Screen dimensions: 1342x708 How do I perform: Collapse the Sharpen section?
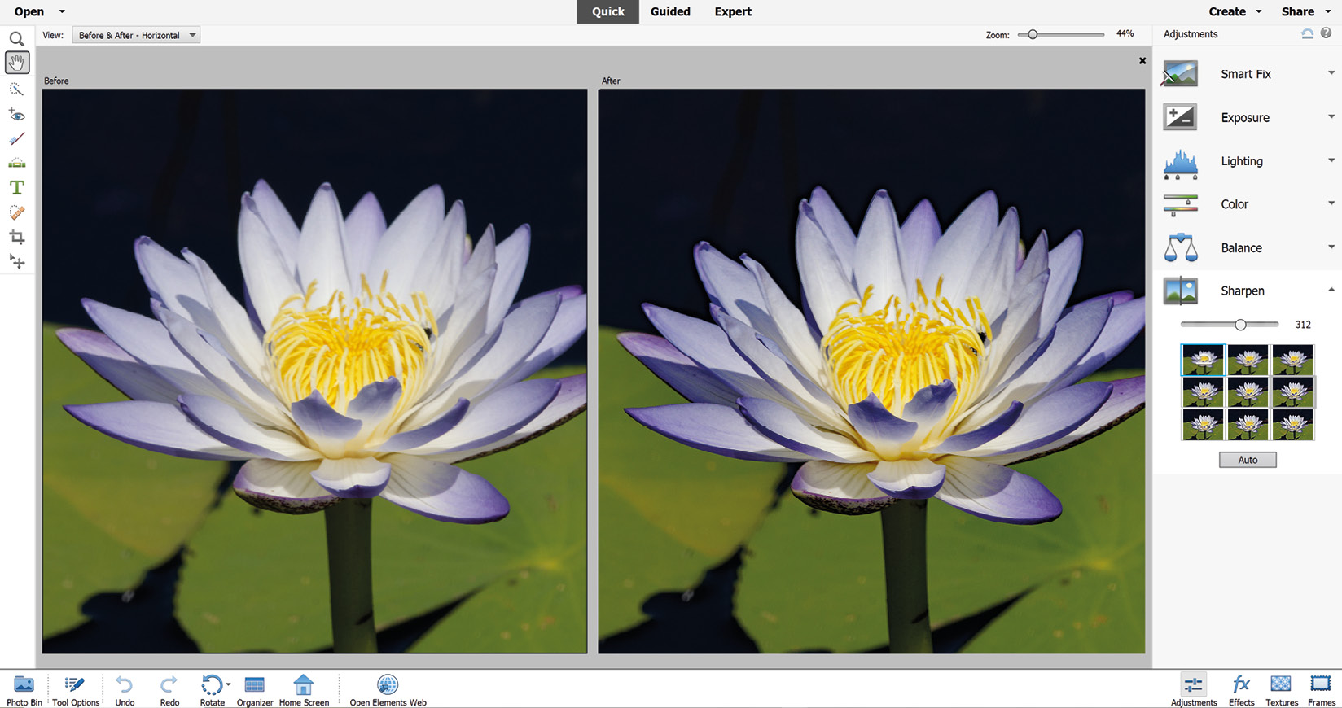(1331, 290)
